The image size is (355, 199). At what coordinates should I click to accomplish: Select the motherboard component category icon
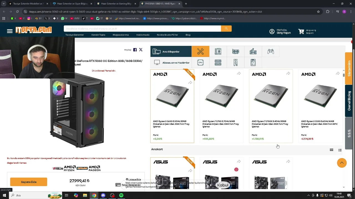pyautogui.click(x=218, y=51)
